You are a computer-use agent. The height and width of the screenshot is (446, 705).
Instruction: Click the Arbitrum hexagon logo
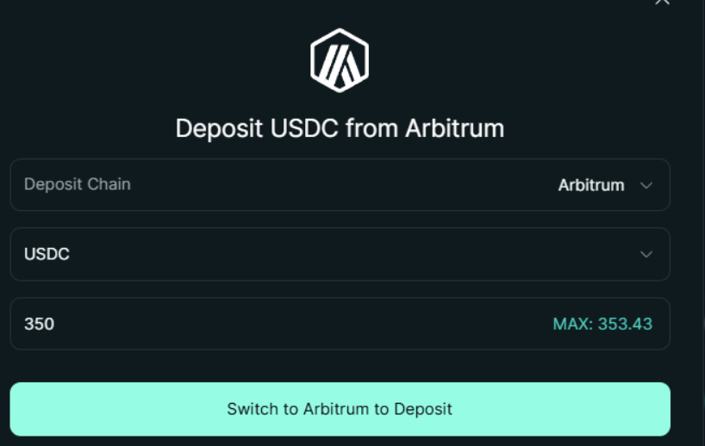click(x=340, y=60)
